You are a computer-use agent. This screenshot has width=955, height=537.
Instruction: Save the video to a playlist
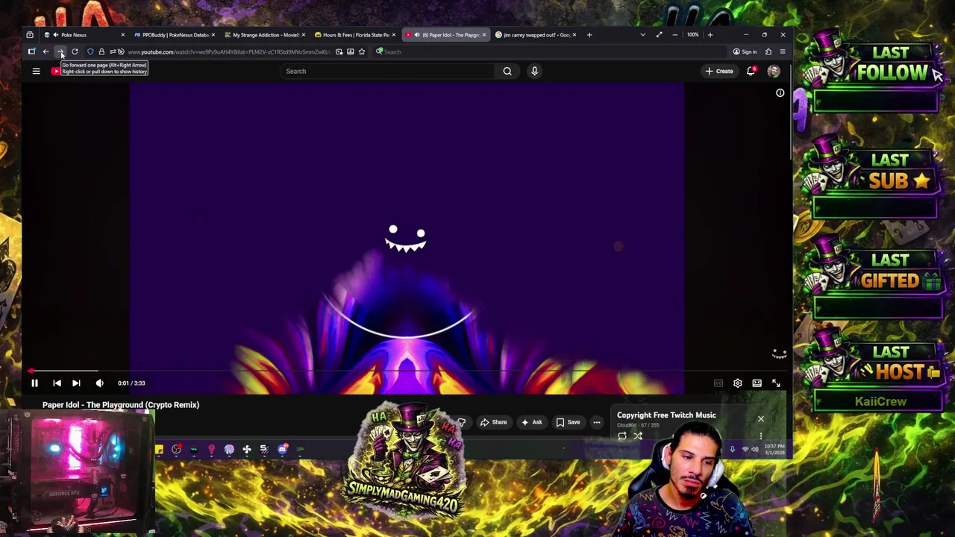coord(568,423)
